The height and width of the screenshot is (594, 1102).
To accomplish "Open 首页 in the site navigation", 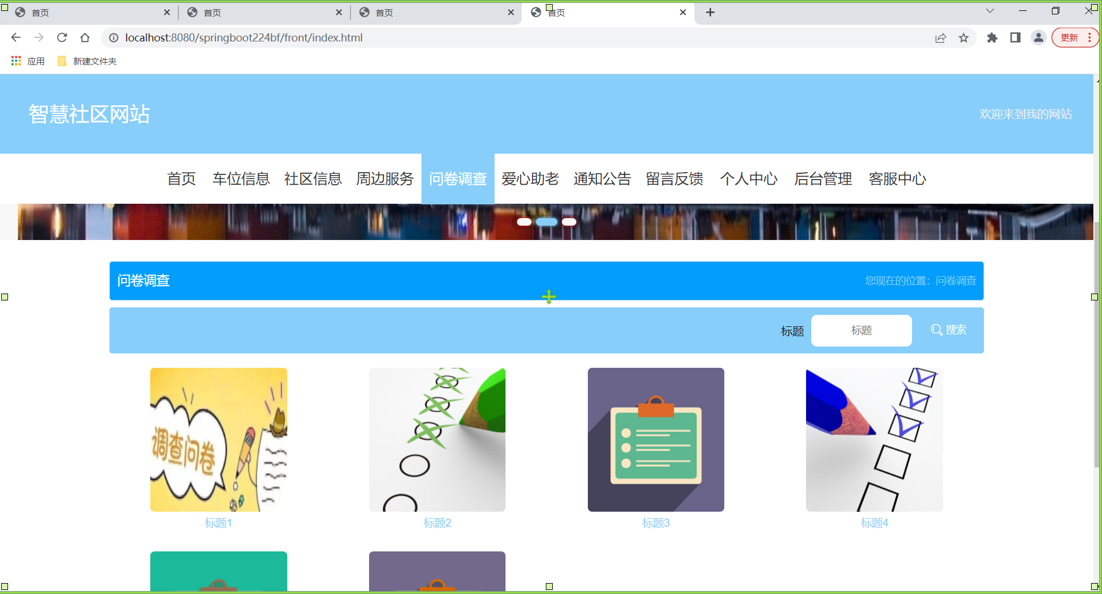I will (181, 178).
